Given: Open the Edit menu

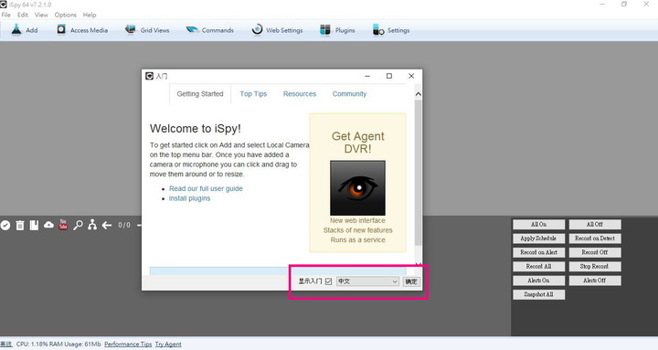Looking at the screenshot, I should (23, 15).
